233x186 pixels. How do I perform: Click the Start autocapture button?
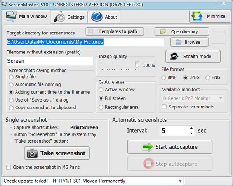pos(170,147)
